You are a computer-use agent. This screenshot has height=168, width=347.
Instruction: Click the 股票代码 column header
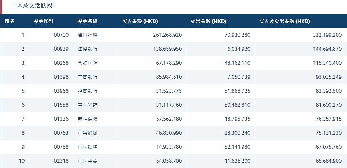(x=43, y=21)
